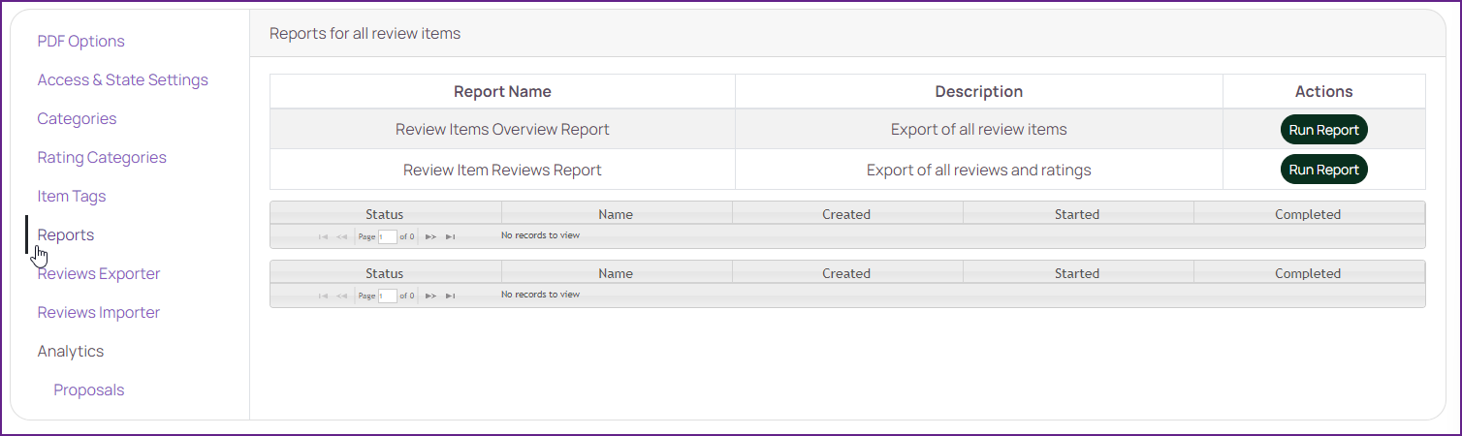Sort lower grid by Started column

pos(1077,273)
